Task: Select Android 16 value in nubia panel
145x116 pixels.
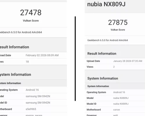Action: pyautogui.click(x=119, y=92)
